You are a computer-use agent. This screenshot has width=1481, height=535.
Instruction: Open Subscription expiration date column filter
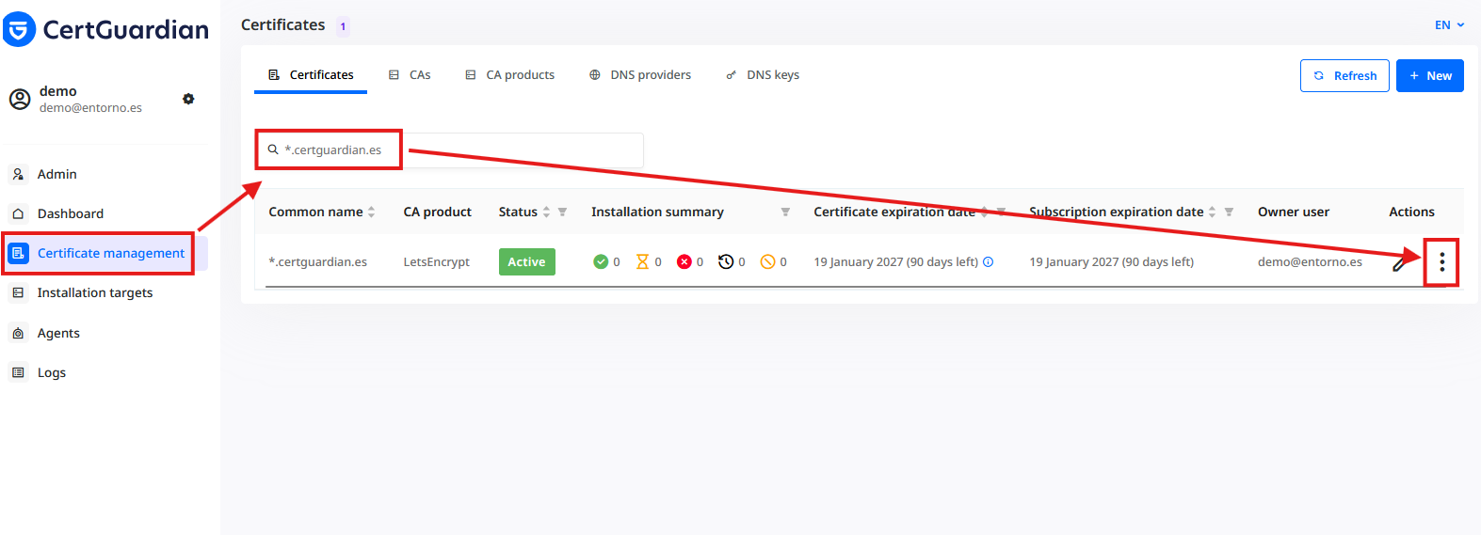[x=1229, y=212]
